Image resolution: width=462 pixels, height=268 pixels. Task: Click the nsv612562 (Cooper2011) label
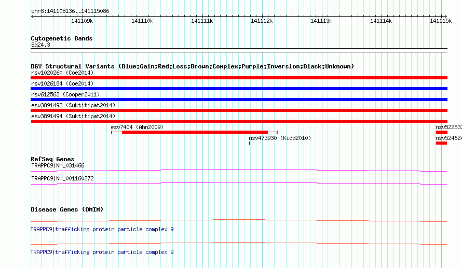pyautogui.click(x=65, y=94)
